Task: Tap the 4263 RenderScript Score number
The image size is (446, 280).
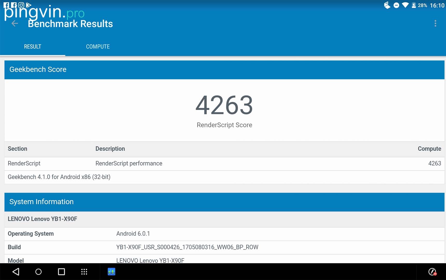Action: click(224, 105)
